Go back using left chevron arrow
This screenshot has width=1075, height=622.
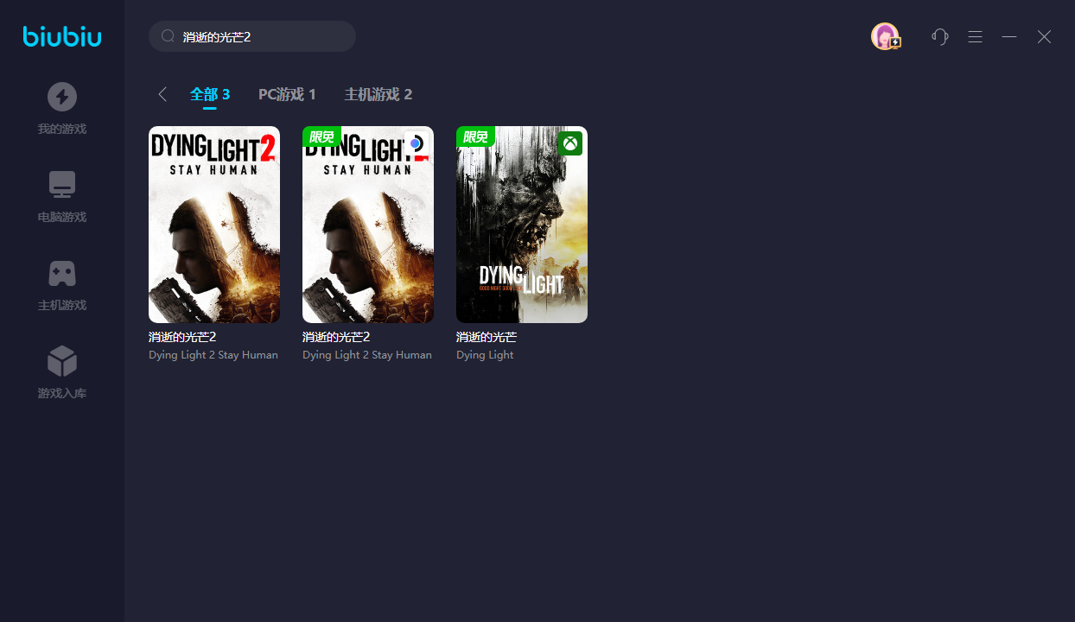pos(162,94)
